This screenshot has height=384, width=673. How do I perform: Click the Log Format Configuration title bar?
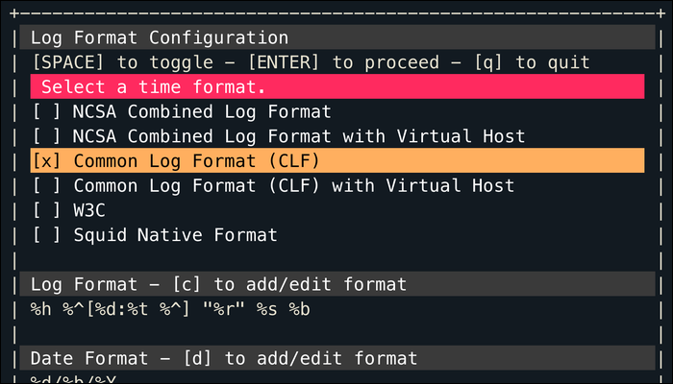pos(160,38)
